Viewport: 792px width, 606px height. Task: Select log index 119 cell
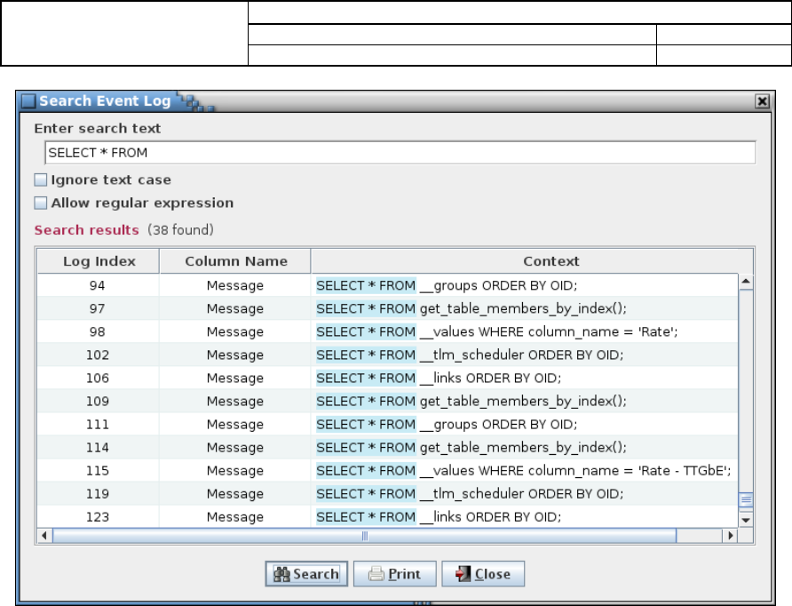(98, 495)
